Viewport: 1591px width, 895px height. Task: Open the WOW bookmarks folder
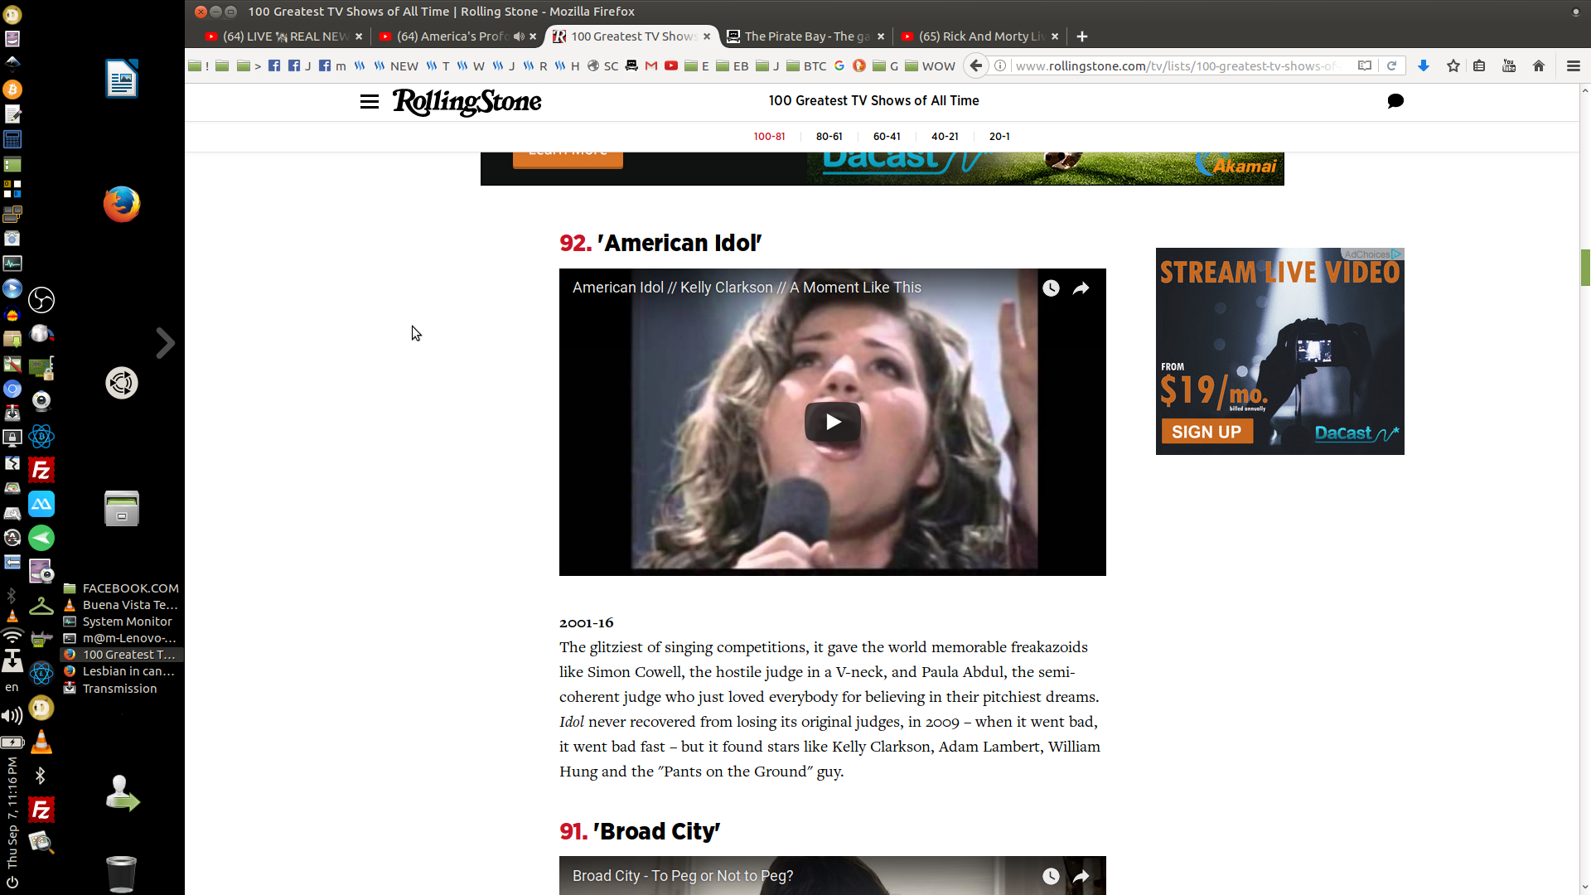point(930,65)
